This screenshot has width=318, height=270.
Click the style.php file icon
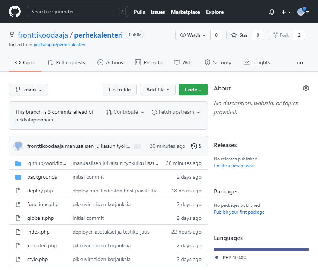coord(18,260)
